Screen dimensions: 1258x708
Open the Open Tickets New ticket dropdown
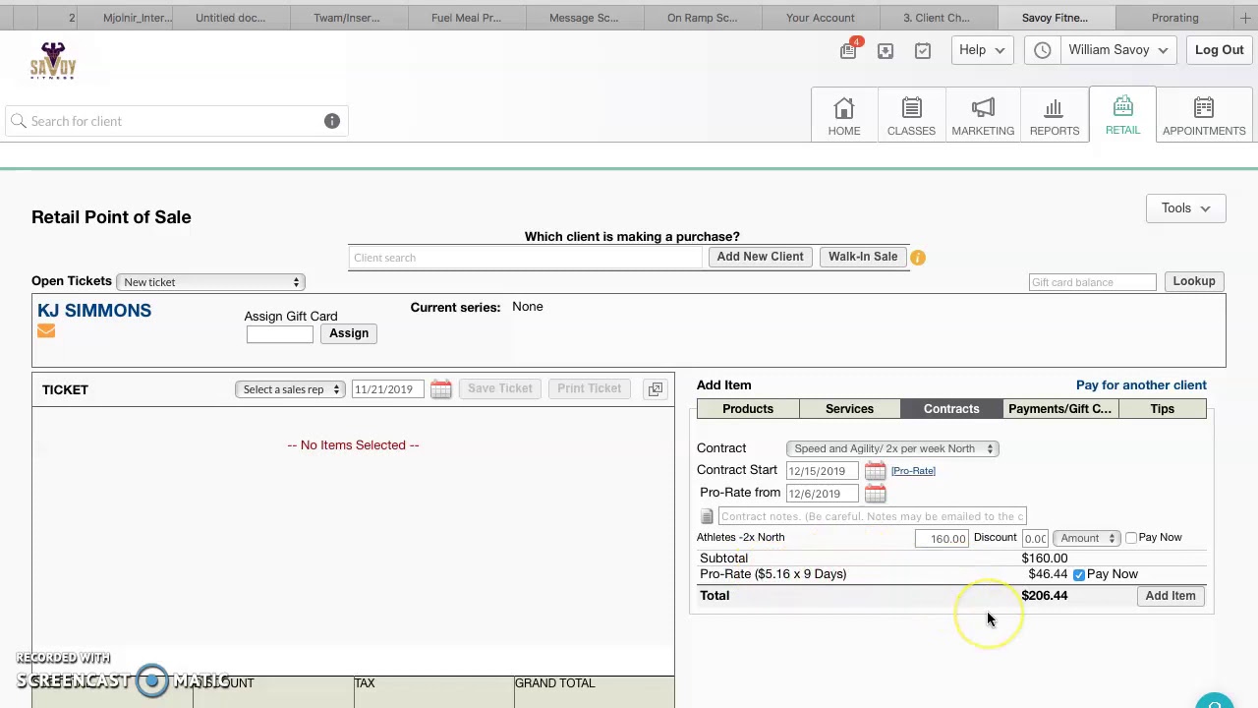coord(209,282)
